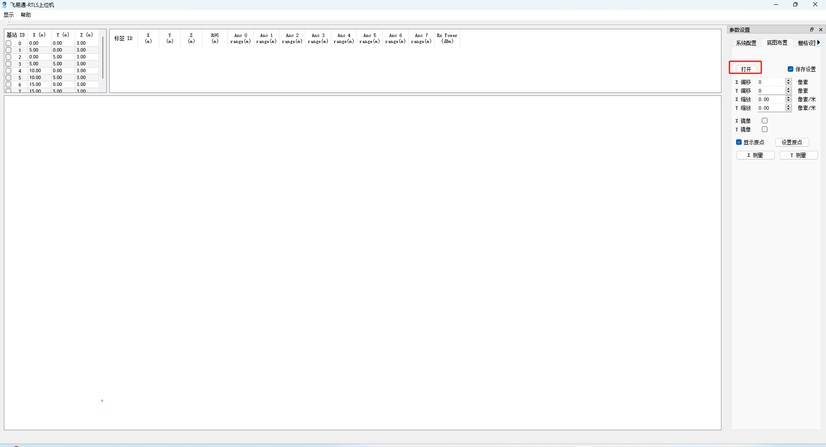Click the X 测量 button

pos(755,155)
